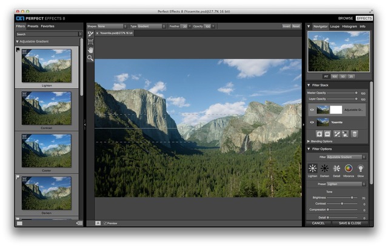Select the Hand pan tool
The height and width of the screenshot is (247, 388).
point(90,50)
